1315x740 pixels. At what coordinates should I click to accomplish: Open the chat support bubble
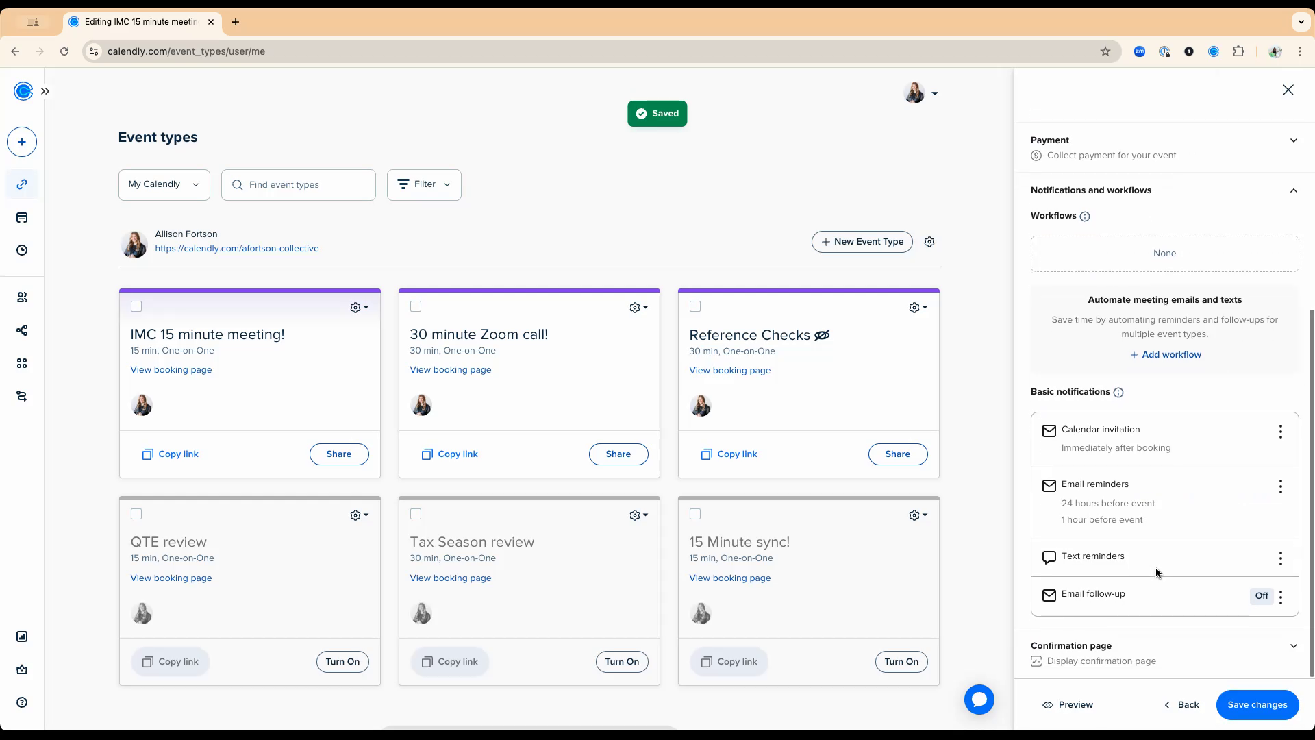click(x=979, y=700)
